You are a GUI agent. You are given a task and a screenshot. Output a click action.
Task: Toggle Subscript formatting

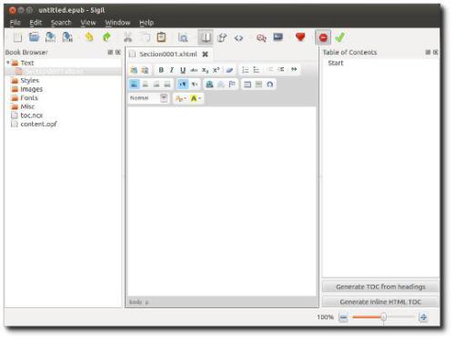coord(205,70)
